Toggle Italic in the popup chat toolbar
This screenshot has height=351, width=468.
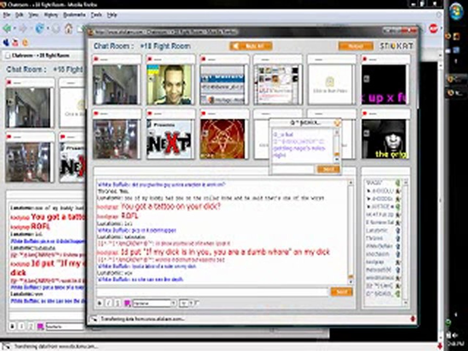pyautogui.click(x=109, y=303)
